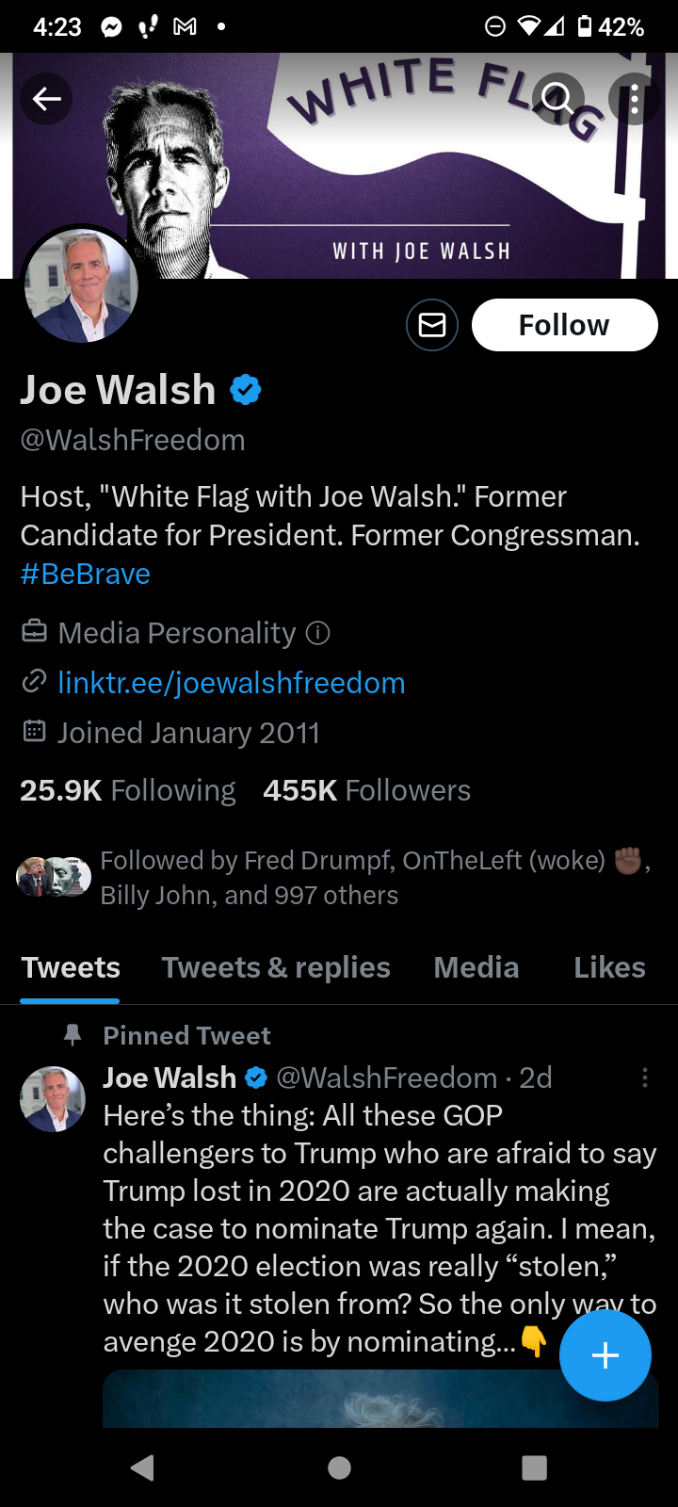Image resolution: width=678 pixels, height=1507 pixels.
Task: Tap the Media Personality info icon
Action: (x=318, y=633)
